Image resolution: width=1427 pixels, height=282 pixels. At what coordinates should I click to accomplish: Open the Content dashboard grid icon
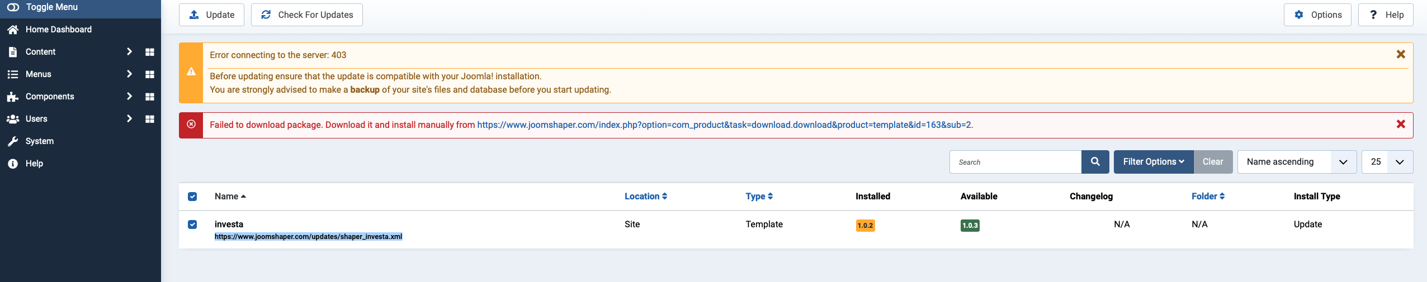tap(149, 52)
